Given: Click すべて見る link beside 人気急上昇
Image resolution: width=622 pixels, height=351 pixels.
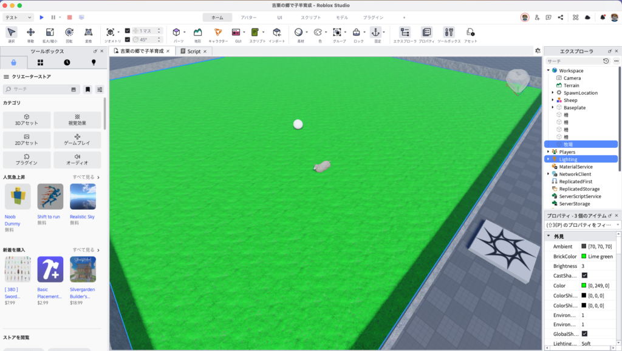Looking at the screenshot, I should 86,177.
